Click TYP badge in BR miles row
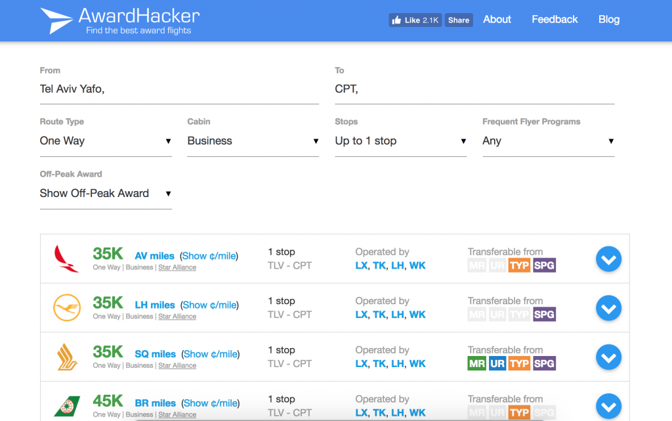672x421 pixels. tap(520, 412)
